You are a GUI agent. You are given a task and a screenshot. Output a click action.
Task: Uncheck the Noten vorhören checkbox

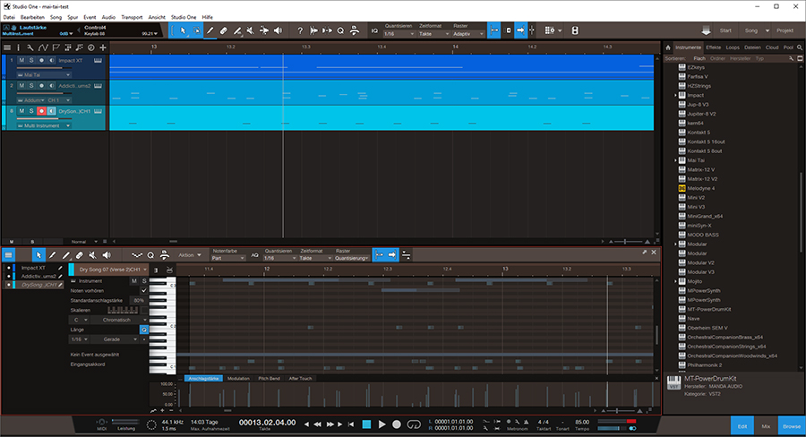pyautogui.click(x=144, y=290)
